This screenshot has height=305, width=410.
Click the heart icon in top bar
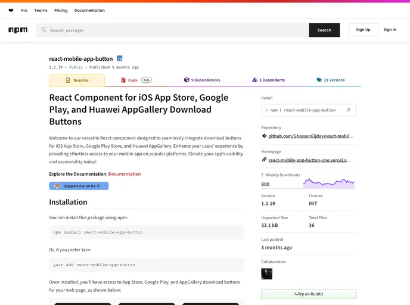[11, 11]
